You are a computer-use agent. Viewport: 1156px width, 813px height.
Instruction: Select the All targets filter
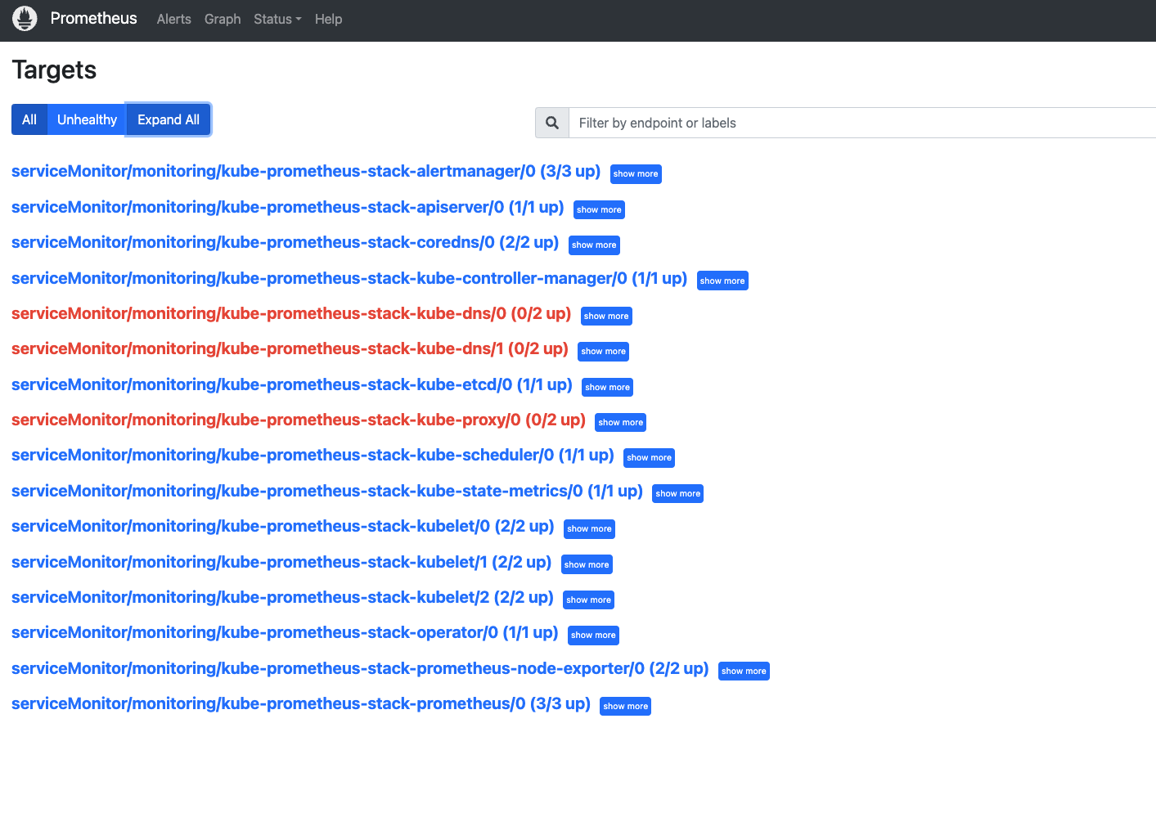29,119
